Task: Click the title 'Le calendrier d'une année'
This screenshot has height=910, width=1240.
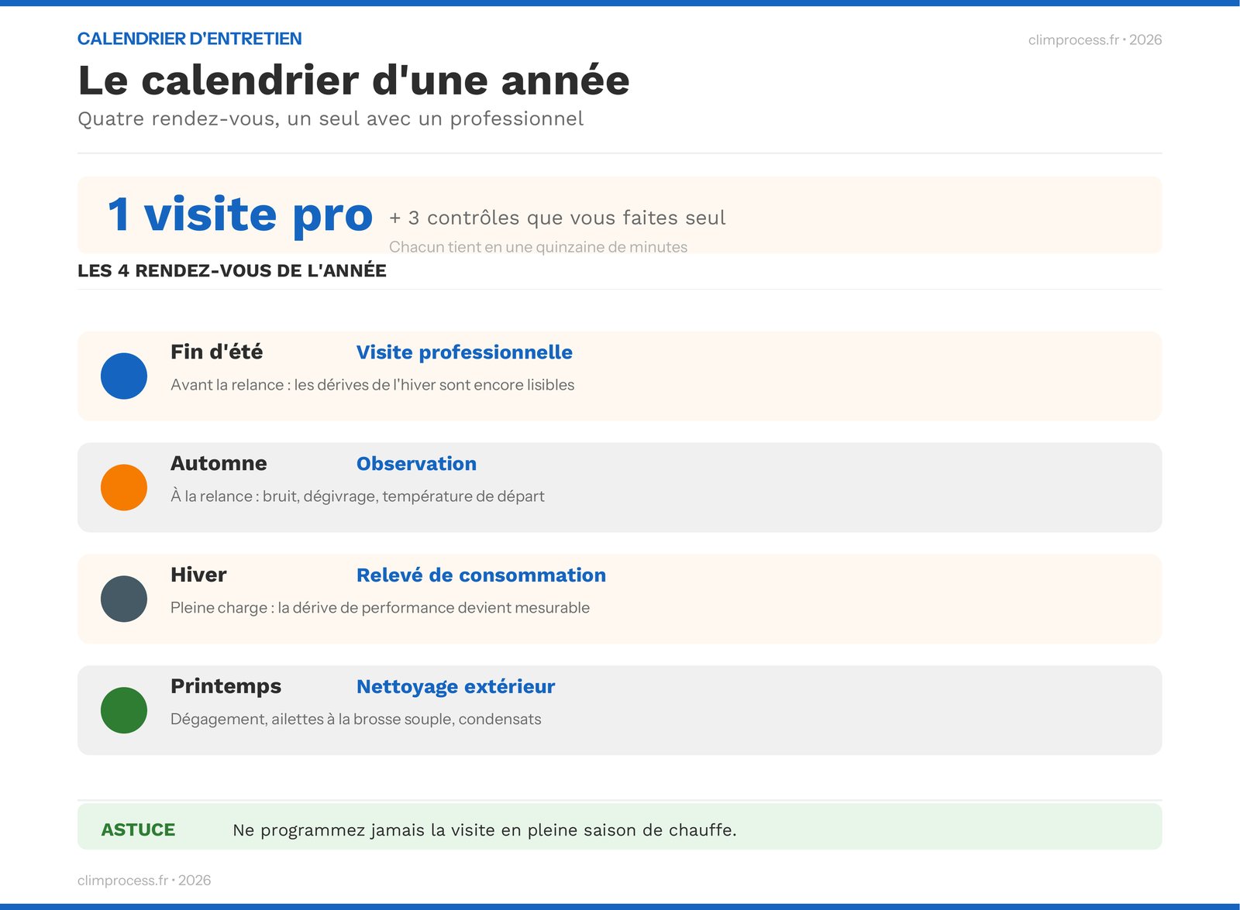Action: point(353,80)
